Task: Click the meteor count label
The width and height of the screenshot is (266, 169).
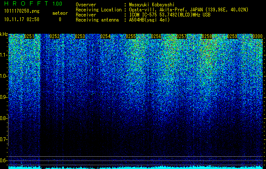Action: [60, 13]
